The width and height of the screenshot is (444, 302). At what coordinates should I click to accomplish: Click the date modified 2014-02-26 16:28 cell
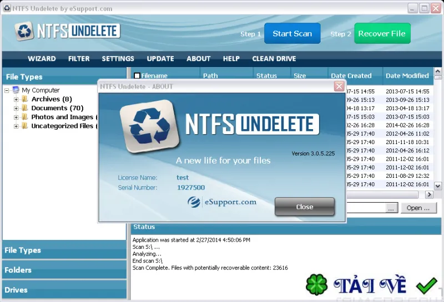407,125
